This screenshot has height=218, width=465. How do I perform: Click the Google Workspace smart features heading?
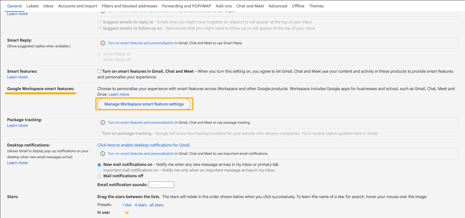[x=41, y=89]
